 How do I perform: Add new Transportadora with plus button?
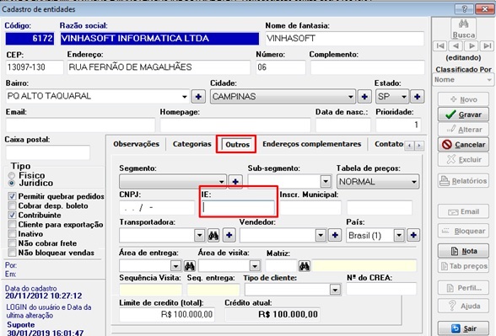point(229,235)
